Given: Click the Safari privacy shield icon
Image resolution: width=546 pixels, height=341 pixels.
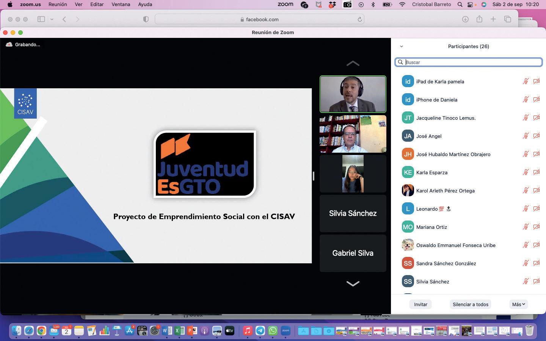Looking at the screenshot, I should coord(146,19).
